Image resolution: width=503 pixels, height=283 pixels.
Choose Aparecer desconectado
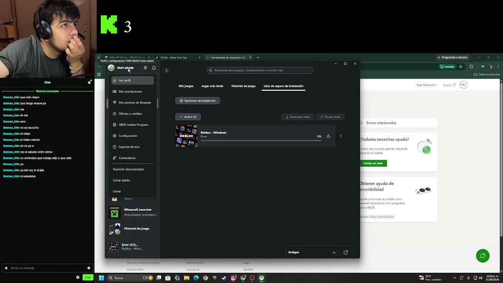coord(132,169)
